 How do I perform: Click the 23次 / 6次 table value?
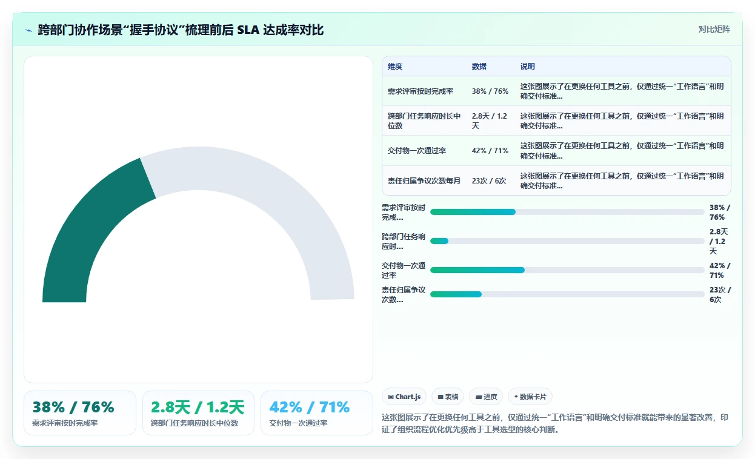(489, 180)
